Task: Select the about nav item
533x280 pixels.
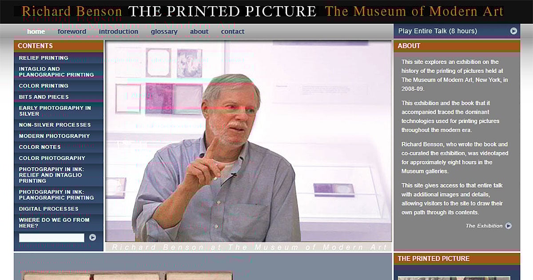Action: [199, 32]
